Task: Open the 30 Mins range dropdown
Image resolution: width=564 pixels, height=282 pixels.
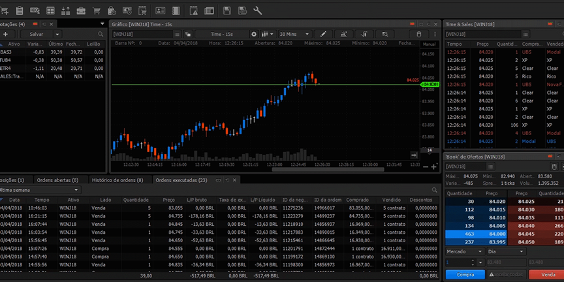Action: click(294, 34)
